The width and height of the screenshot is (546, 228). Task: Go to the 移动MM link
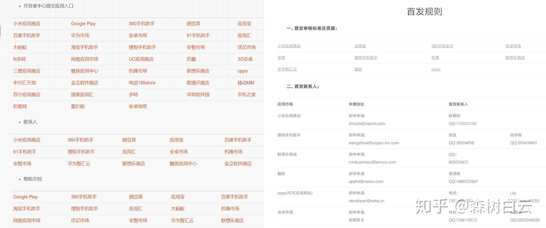point(246,83)
